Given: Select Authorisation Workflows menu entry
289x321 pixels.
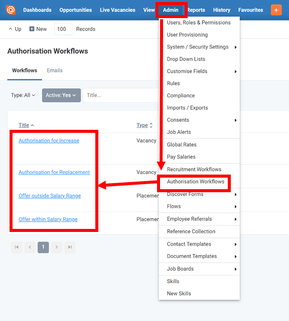Looking at the screenshot, I should coord(196,182).
